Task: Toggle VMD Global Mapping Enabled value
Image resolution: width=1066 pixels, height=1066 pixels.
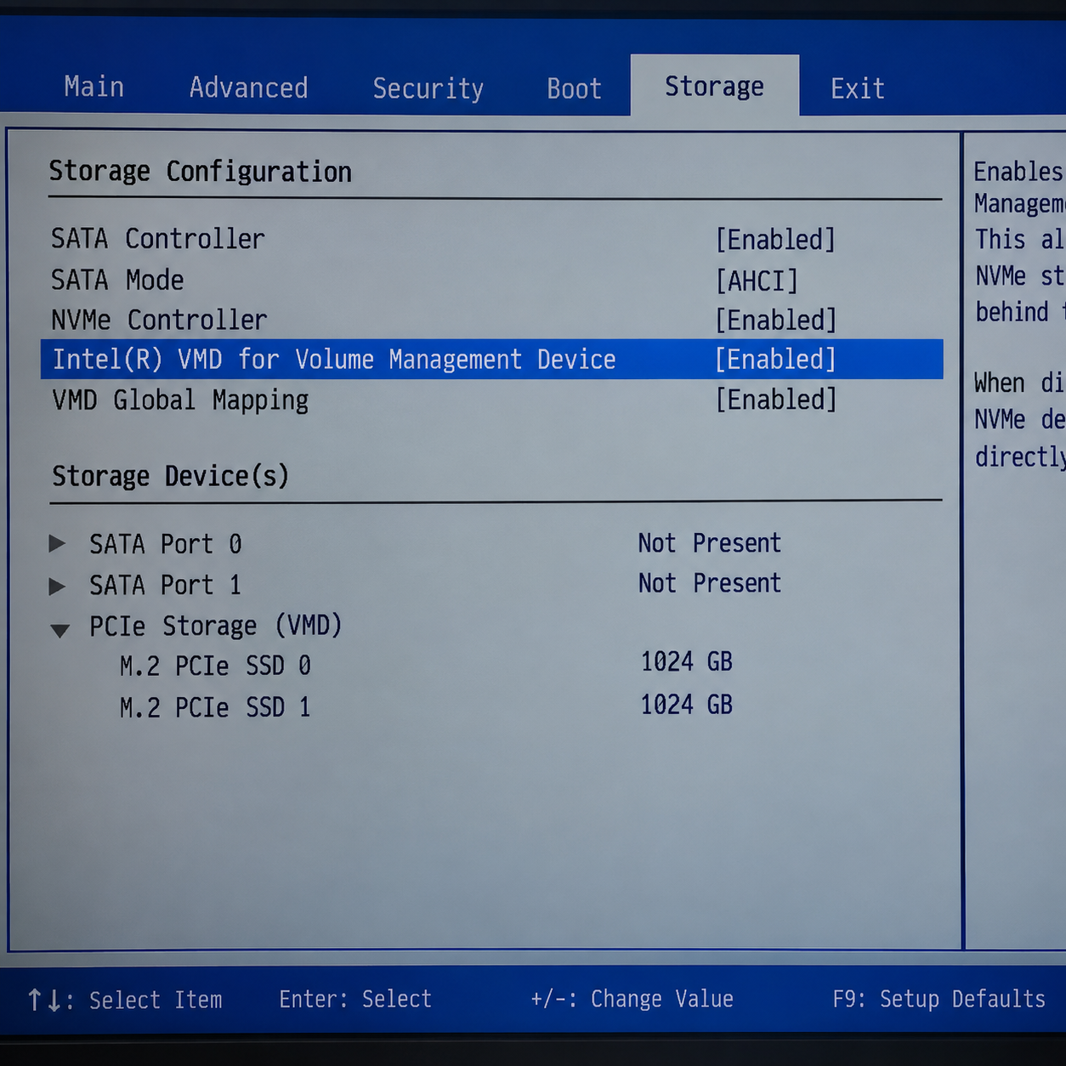Action: (x=775, y=400)
